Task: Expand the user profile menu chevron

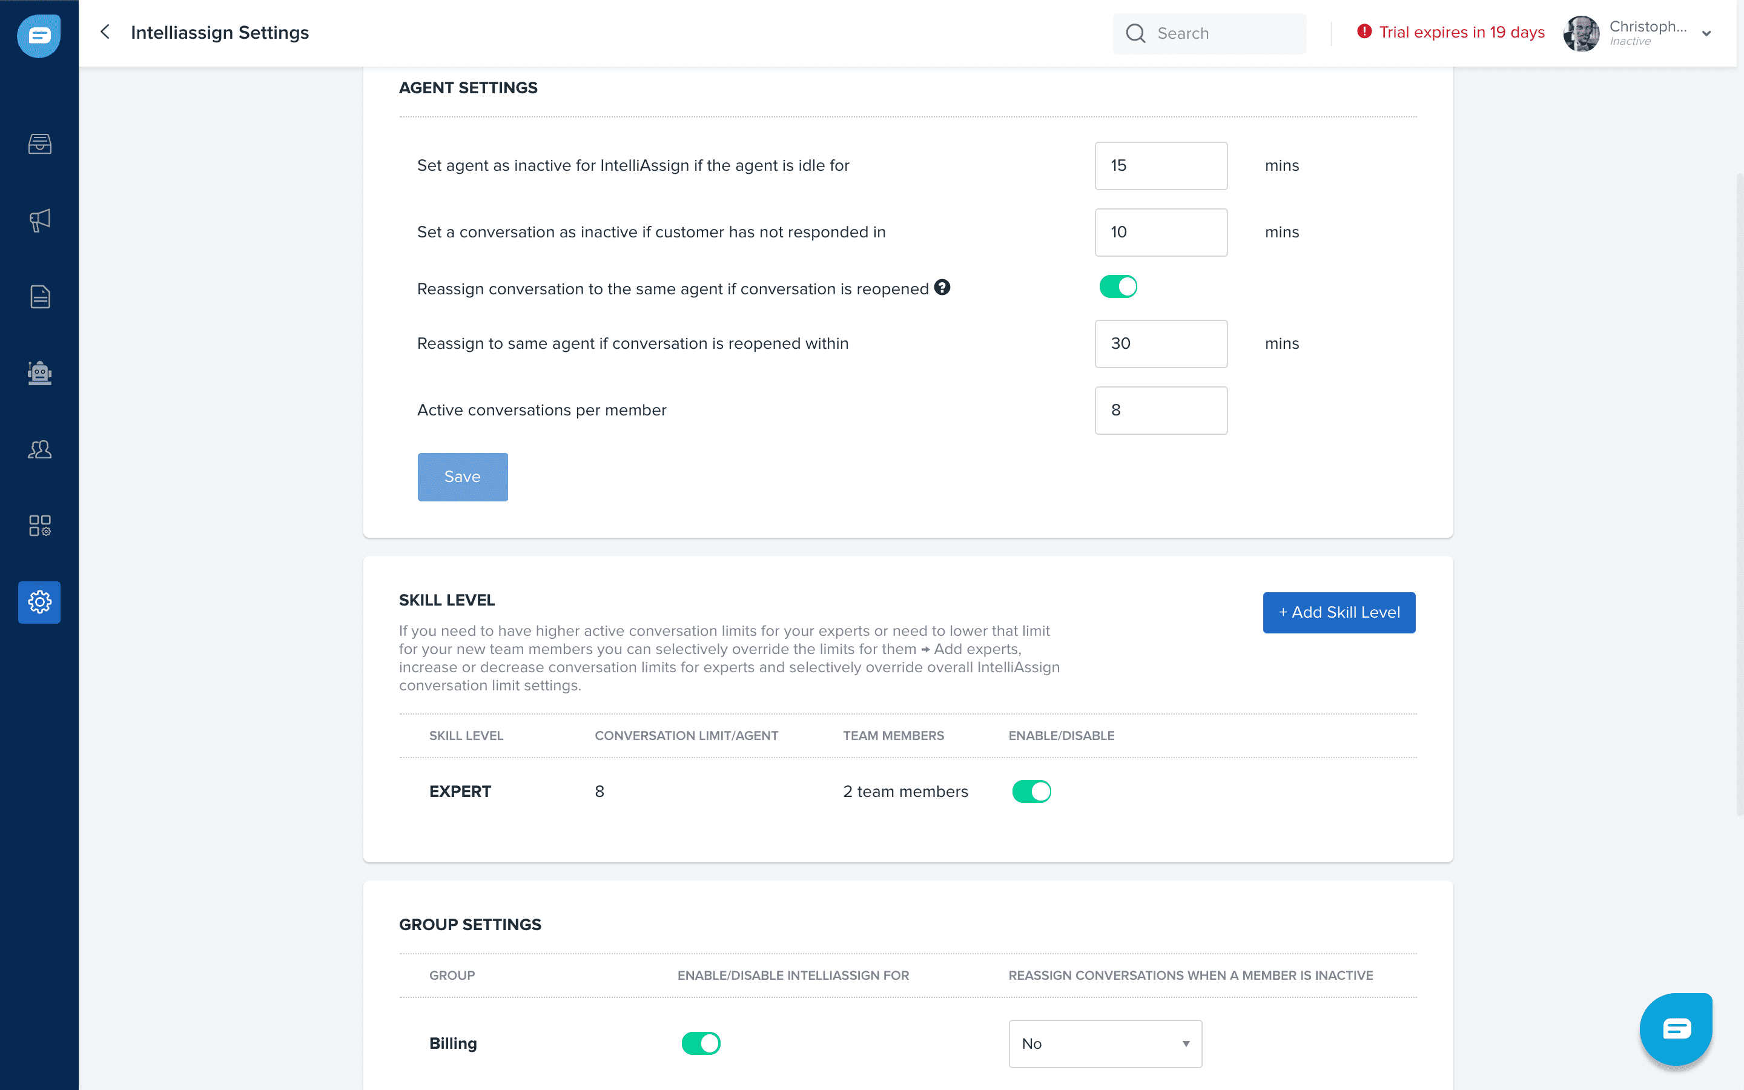Action: 1706,34
